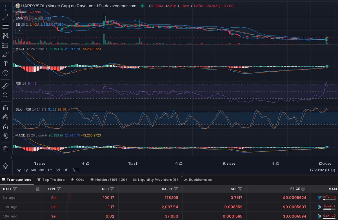This screenshot has height=220, width=338.
Task: Open the HAPPY column filter
Action: [176, 189]
